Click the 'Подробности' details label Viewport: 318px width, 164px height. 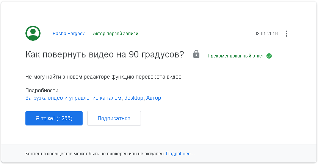click(42, 90)
